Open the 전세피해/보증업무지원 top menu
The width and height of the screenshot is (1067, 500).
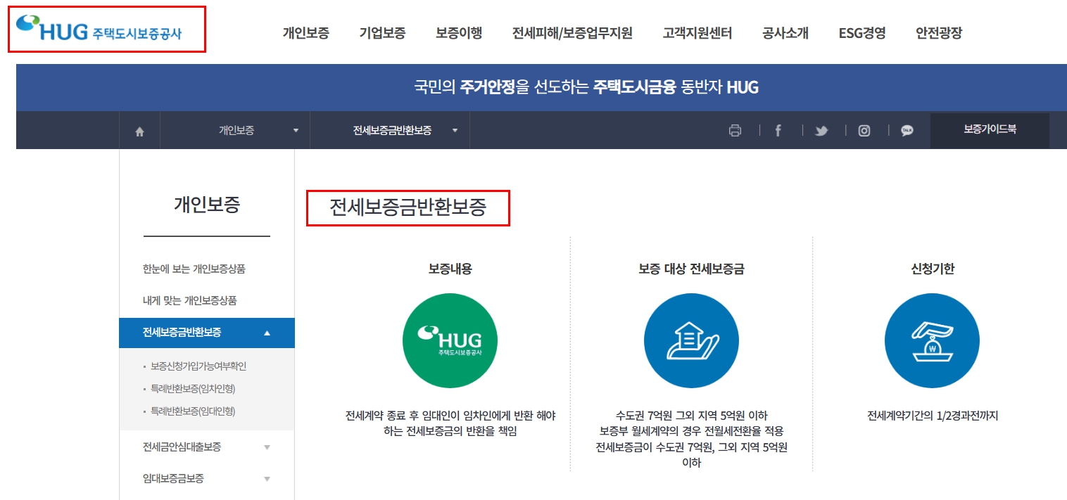pyautogui.click(x=572, y=33)
